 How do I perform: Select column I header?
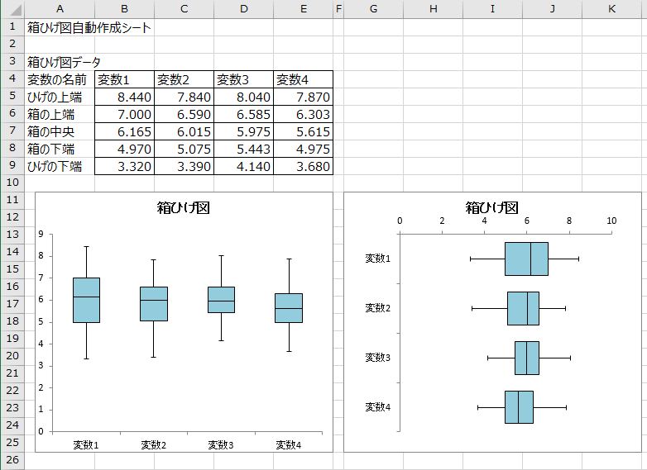[x=492, y=9]
